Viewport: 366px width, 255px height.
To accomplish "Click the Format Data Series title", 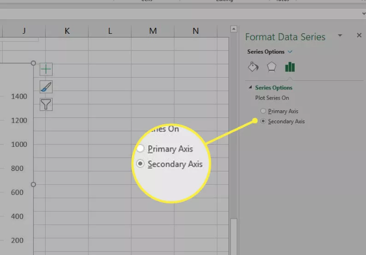I will coord(286,37).
